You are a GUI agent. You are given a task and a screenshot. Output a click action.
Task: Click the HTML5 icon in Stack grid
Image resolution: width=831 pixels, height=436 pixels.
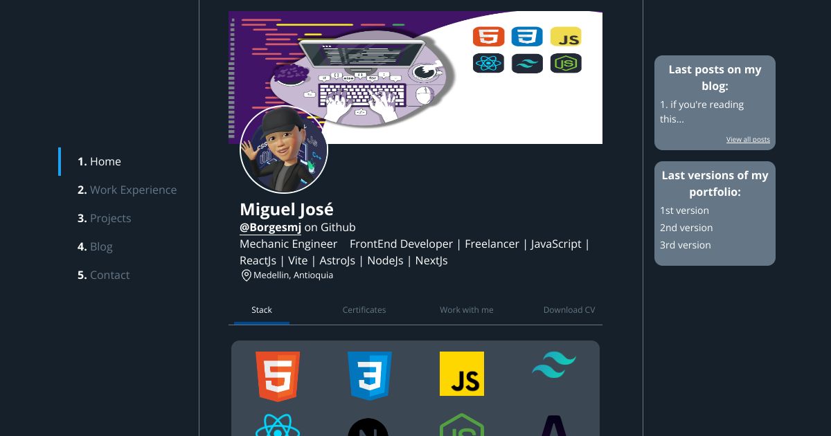click(x=278, y=376)
